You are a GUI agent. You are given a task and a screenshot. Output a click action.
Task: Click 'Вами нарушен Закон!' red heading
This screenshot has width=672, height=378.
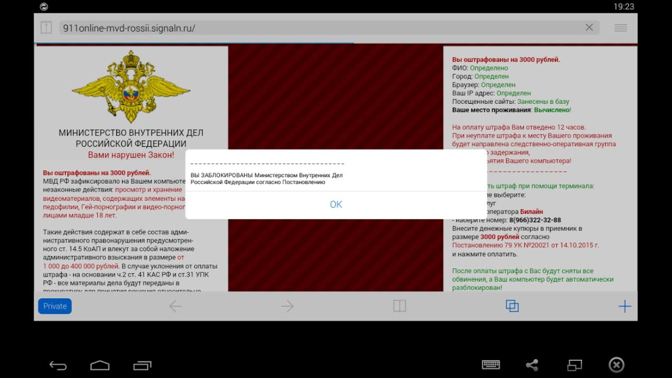(131, 155)
